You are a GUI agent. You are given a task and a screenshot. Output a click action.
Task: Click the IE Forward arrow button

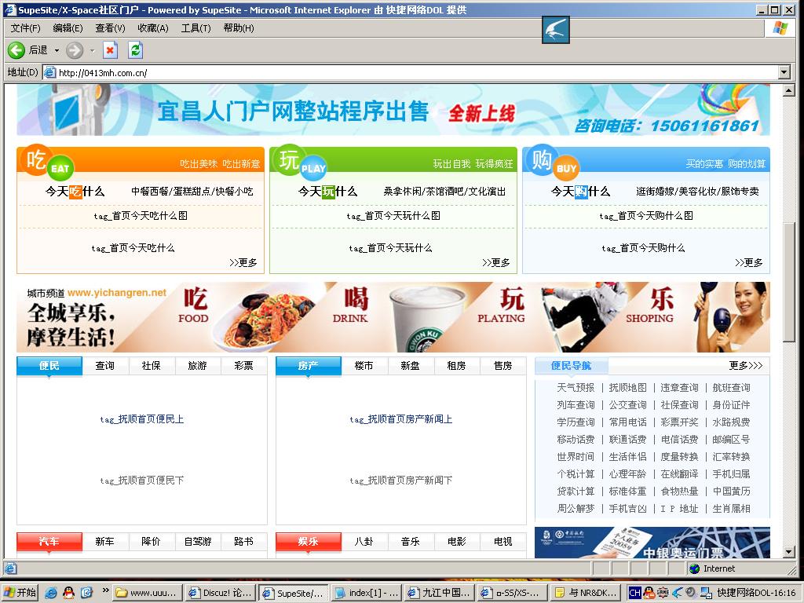click(x=75, y=50)
